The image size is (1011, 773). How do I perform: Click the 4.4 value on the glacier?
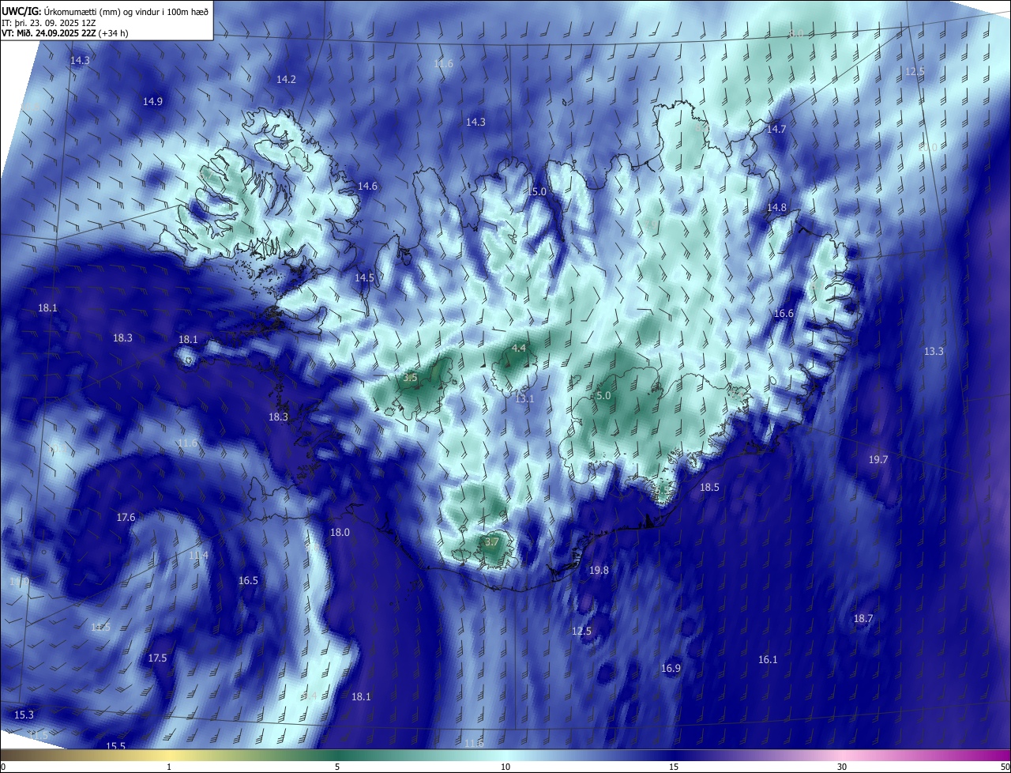pyautogui.click(x=519, y=349)
